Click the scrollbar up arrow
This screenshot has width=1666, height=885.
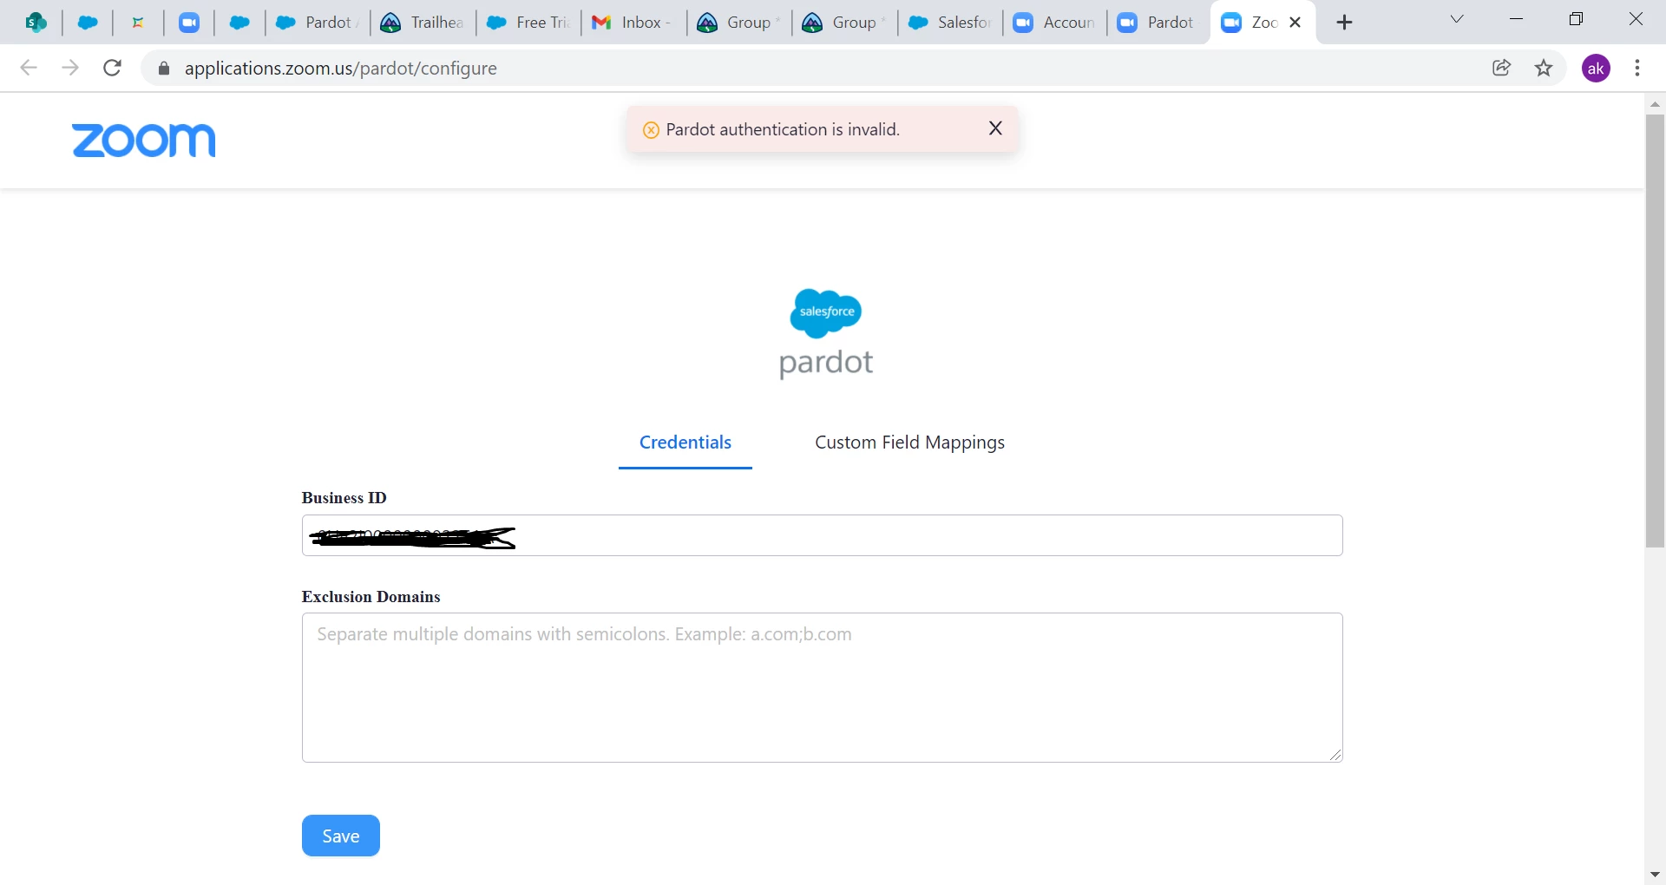(x=1655, y=104)
